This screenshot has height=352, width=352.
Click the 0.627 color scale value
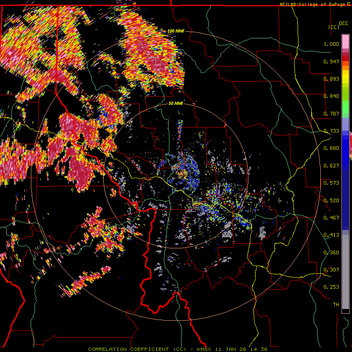click(x=331, y=166)
